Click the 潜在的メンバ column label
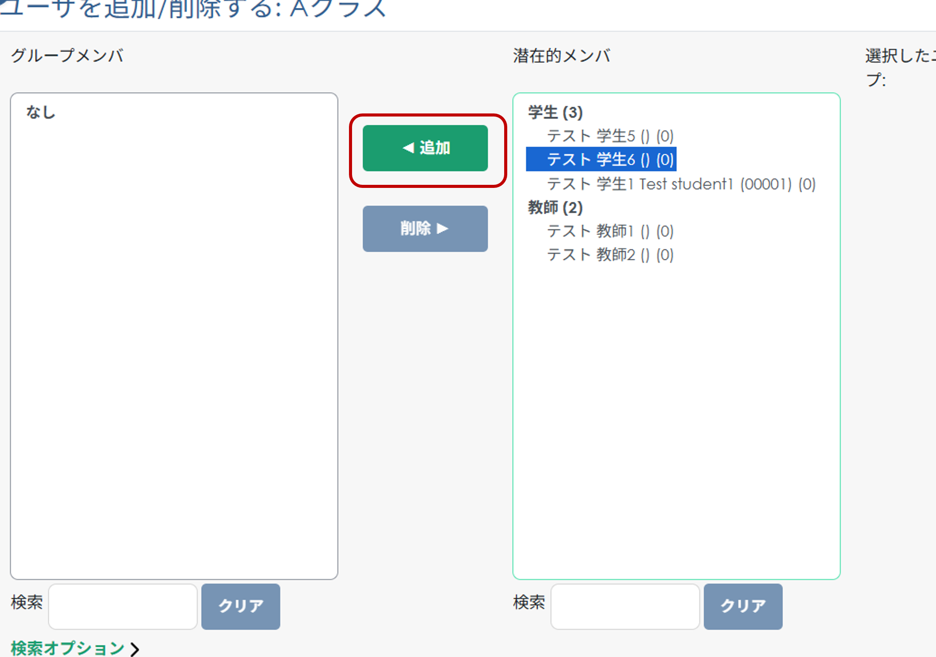The height and width of the screenshot is (657, 936). (562, 56)
